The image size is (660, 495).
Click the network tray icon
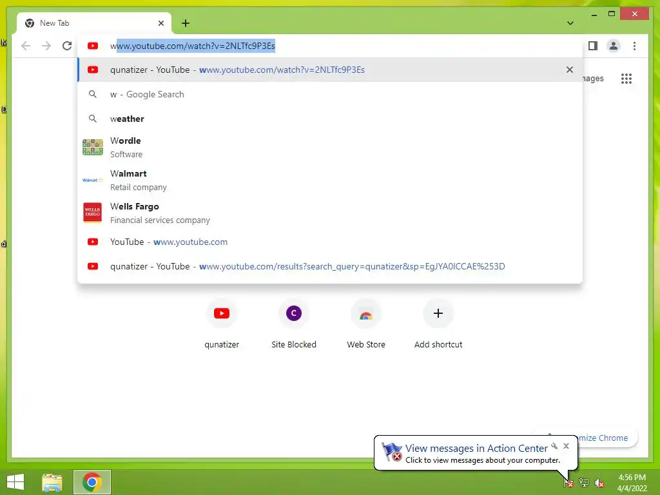[x=584, y=483]
